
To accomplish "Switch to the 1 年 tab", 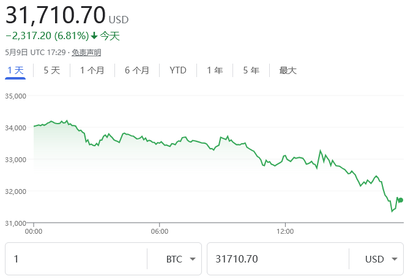I will coord(215,70).
